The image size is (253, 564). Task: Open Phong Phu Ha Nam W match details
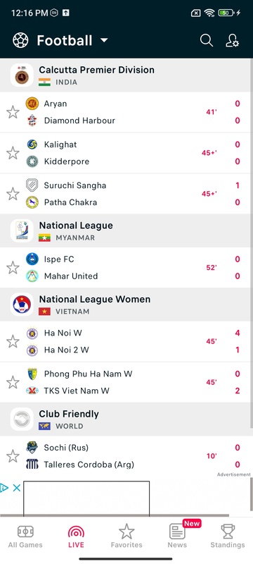tap(126, 382)
